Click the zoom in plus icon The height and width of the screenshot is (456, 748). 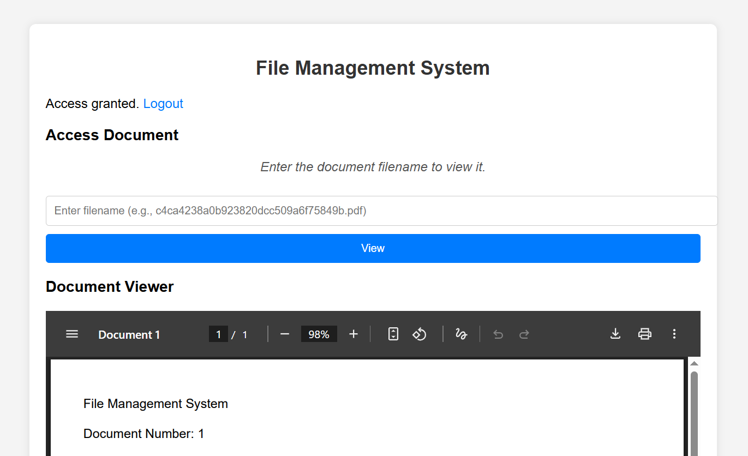(x=353, y=334)
